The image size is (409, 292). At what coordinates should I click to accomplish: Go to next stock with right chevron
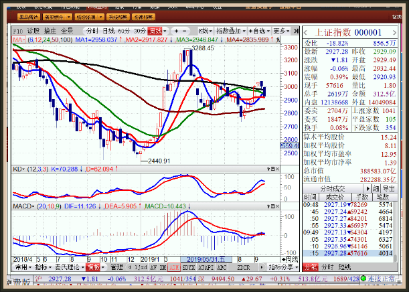pyautogui.click(x=394, y=33)
